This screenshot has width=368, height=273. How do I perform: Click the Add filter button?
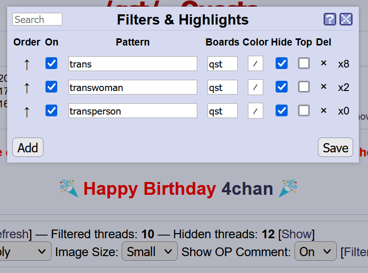point(28,147)
